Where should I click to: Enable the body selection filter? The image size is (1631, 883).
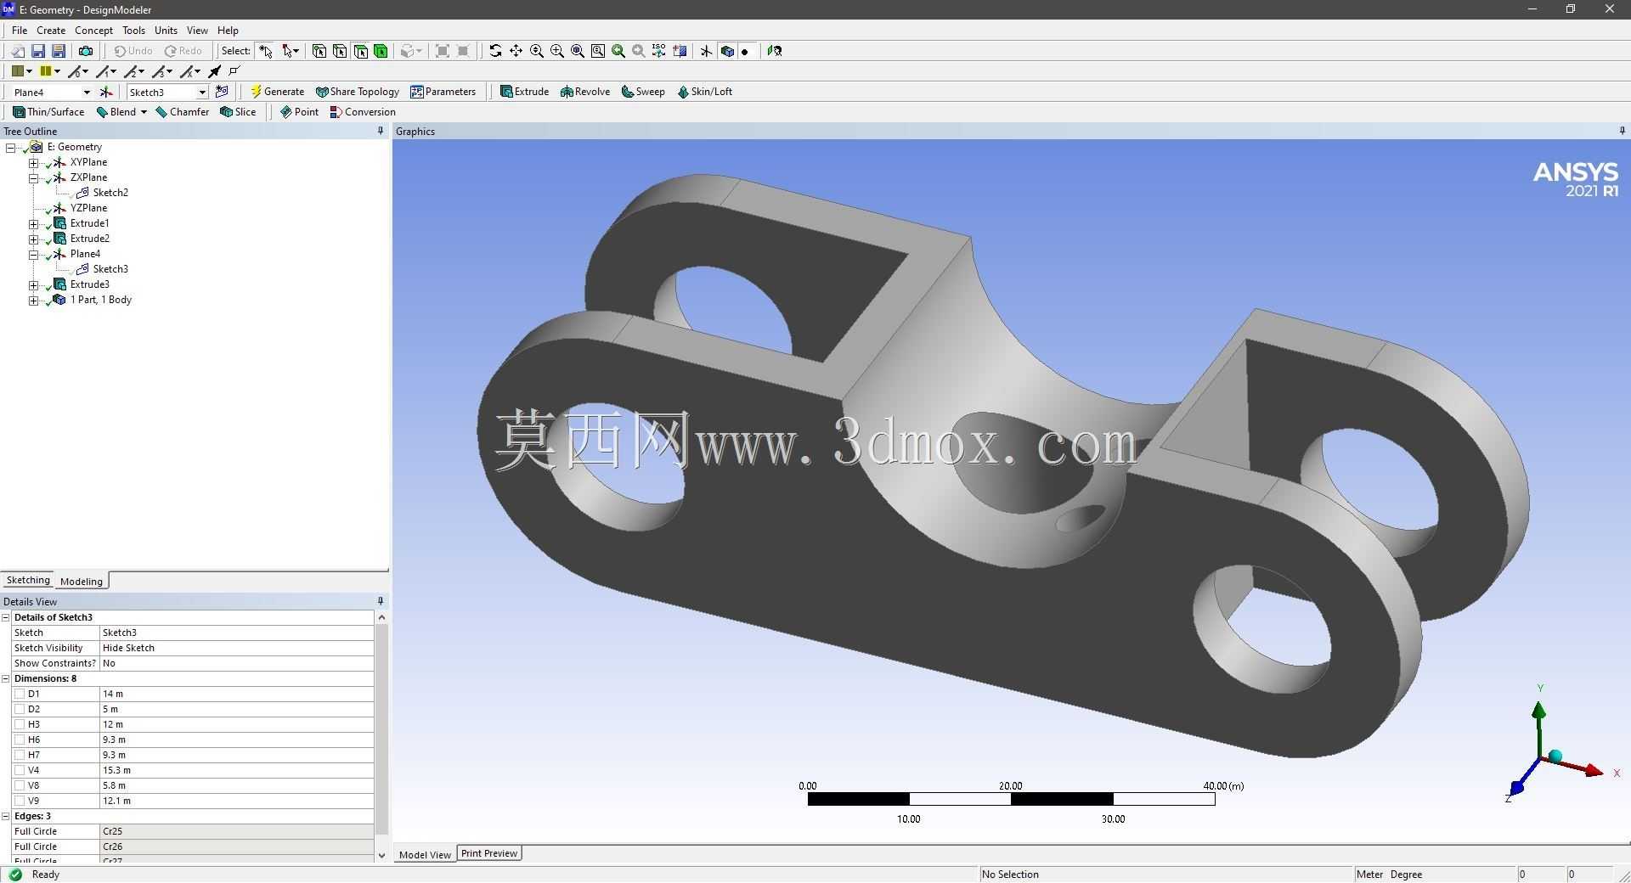pyautogui.click(x=381, y=51)
